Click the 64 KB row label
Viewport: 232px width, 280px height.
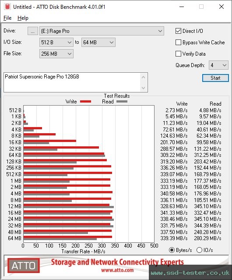[15, 155]
